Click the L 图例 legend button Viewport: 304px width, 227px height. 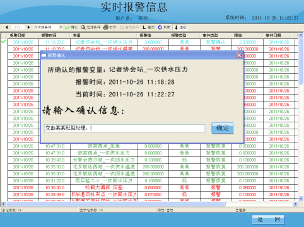coord(148,27)
